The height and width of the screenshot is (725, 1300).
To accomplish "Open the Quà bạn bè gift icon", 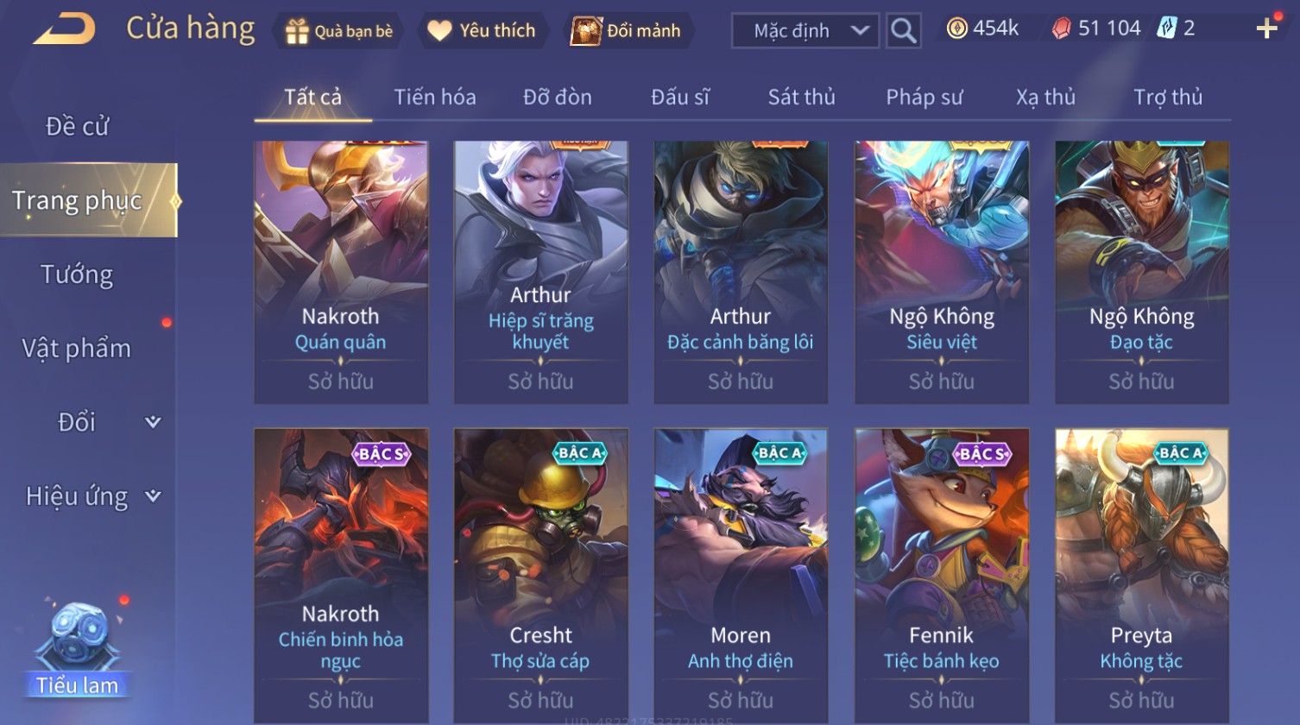I will pos(297,31).
